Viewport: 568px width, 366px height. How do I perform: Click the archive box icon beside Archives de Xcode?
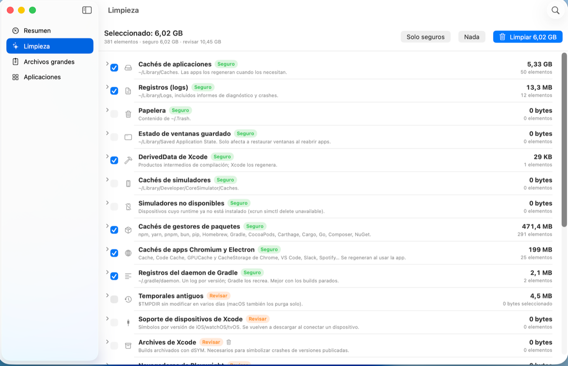click(128, 346)
